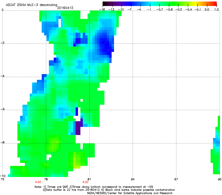Click the color bar label '0.0'
Screen dimensions: 222x195
[207, 10]
